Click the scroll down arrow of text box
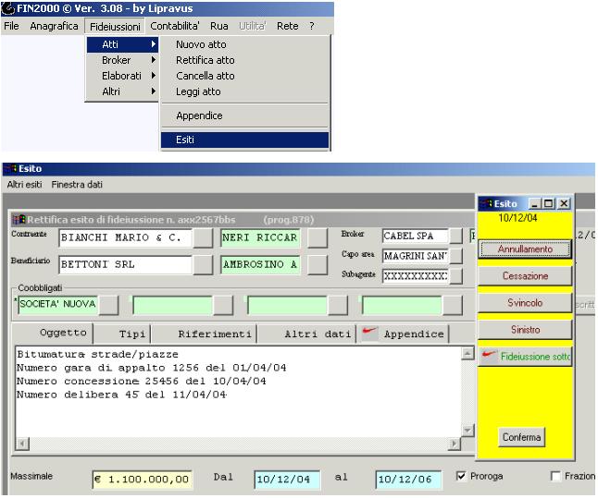Image resolution: width=598 pixels, height=498 pixels. pyautogui.click(x=467, y=431)
